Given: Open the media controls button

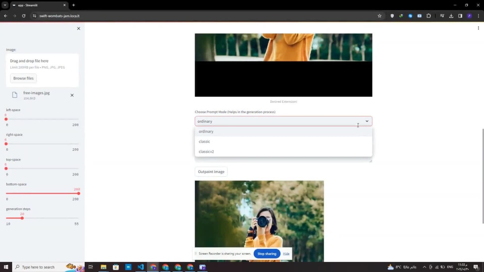Looking at the screenshot, I should point(442,16).
